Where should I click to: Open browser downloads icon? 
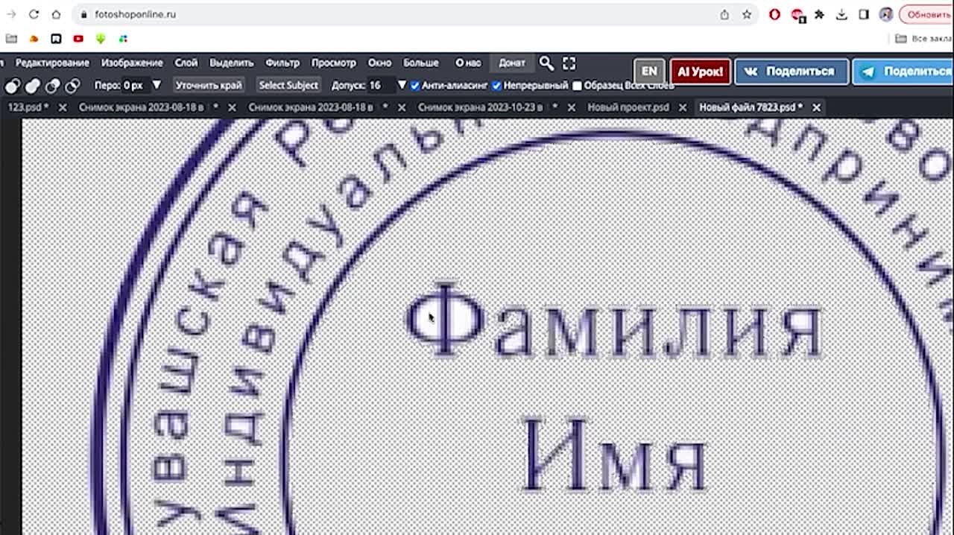[841, 14]
